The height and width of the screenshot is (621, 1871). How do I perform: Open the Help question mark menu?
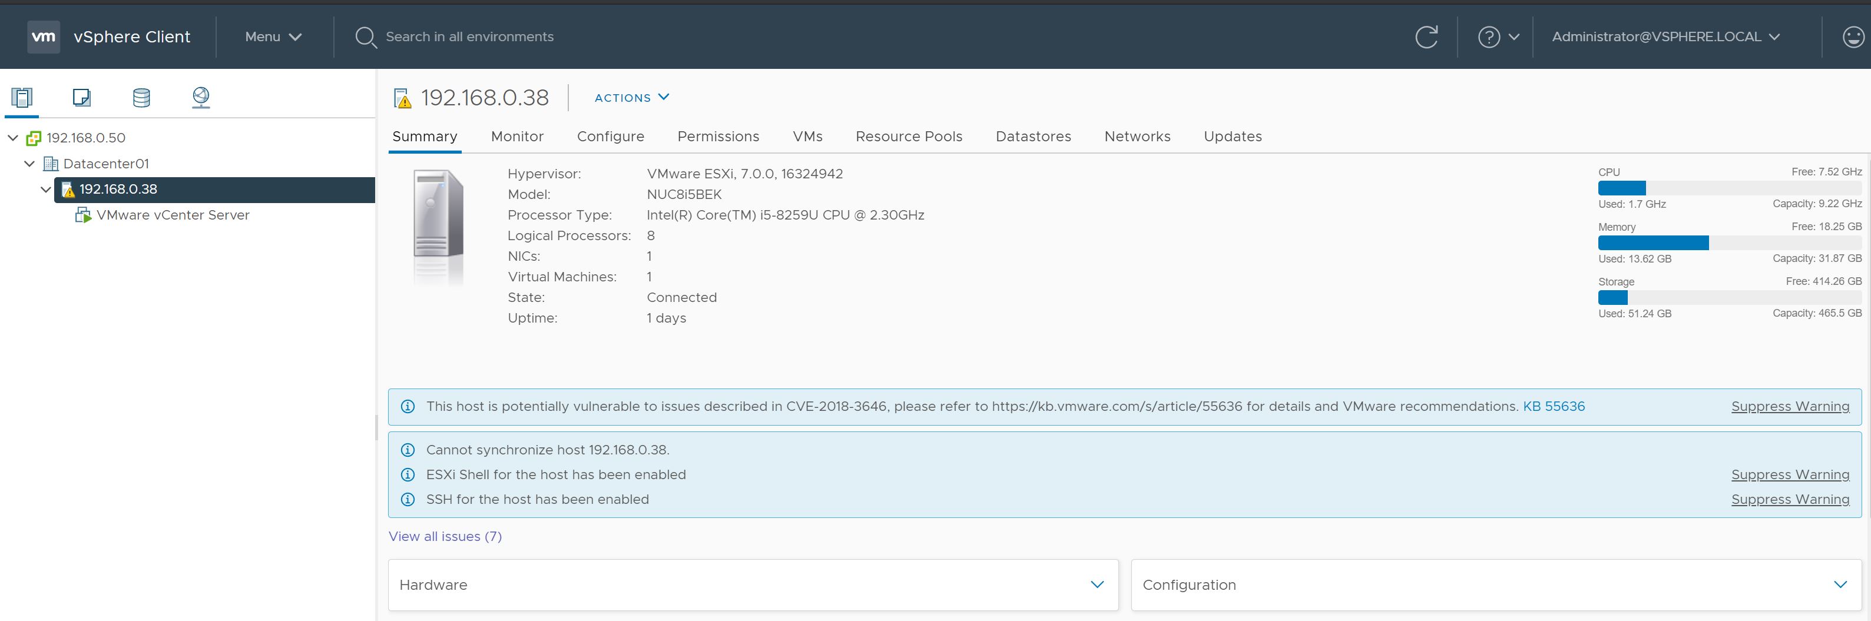1489,36
